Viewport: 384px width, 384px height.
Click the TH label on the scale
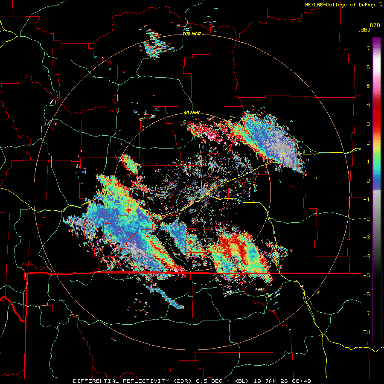pos(367,332)
